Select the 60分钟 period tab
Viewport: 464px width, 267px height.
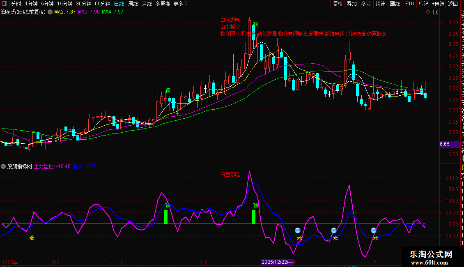[103, 4]
